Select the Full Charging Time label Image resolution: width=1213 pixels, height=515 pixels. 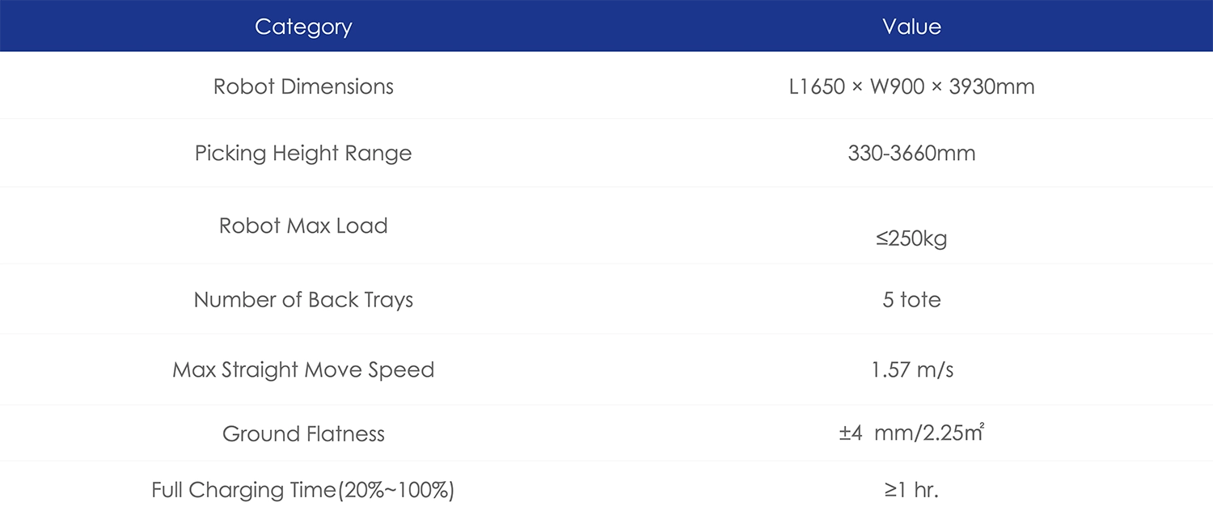click(243, 490)
